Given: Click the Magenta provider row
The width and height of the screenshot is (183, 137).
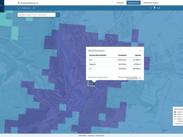Looking at the screenshot, I should click(115, 64).
